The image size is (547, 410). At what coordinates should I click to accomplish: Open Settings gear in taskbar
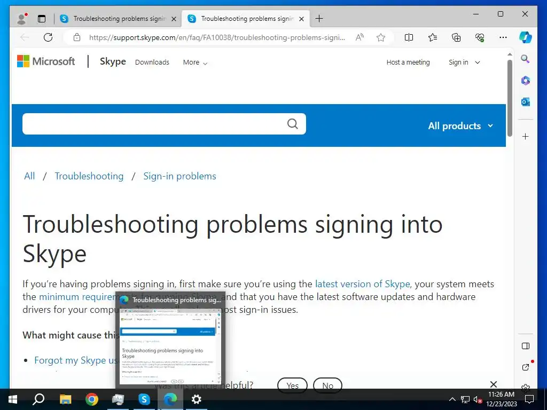click(197, 399)
